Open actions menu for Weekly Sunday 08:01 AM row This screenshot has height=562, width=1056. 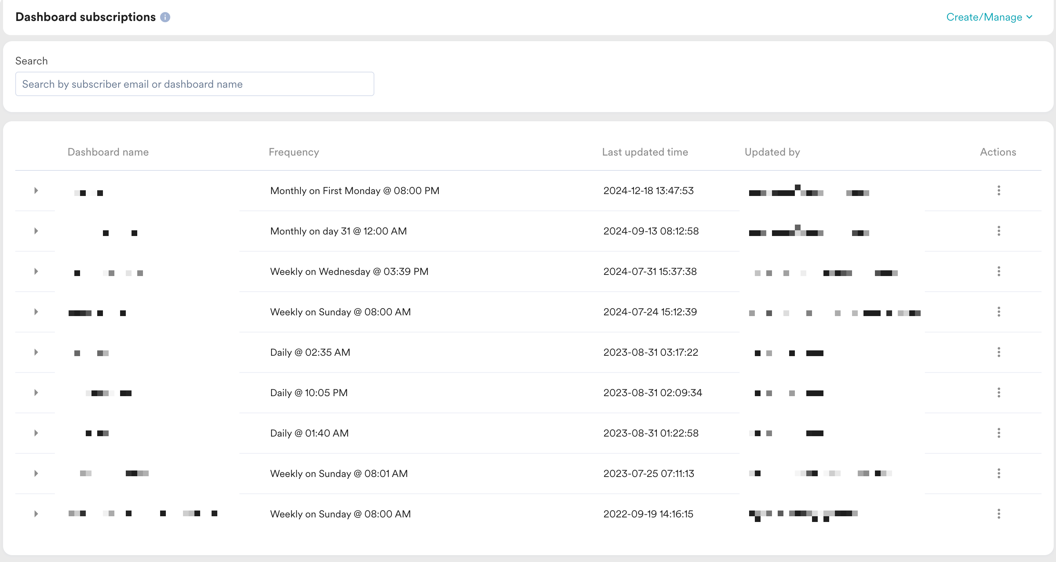(x=998, y=474)
